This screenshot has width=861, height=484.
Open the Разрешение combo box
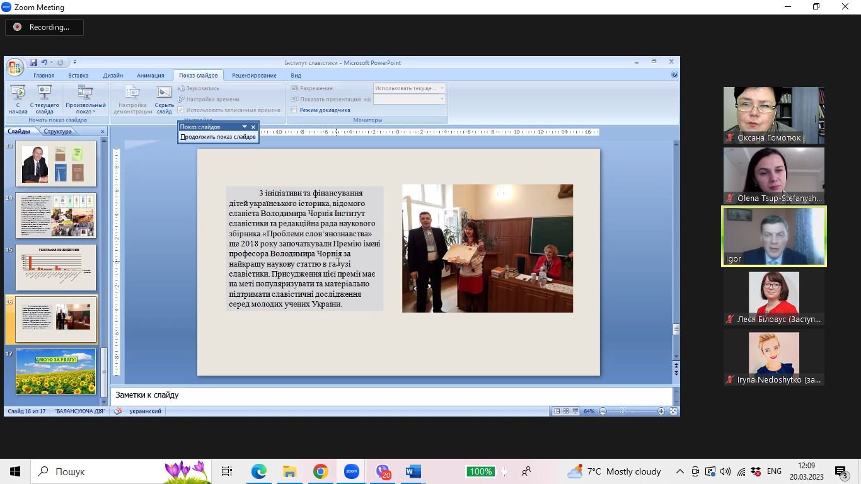pos(410,88)
